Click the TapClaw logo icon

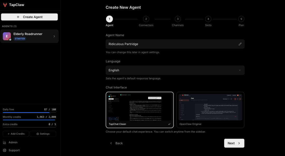(5, 5)
